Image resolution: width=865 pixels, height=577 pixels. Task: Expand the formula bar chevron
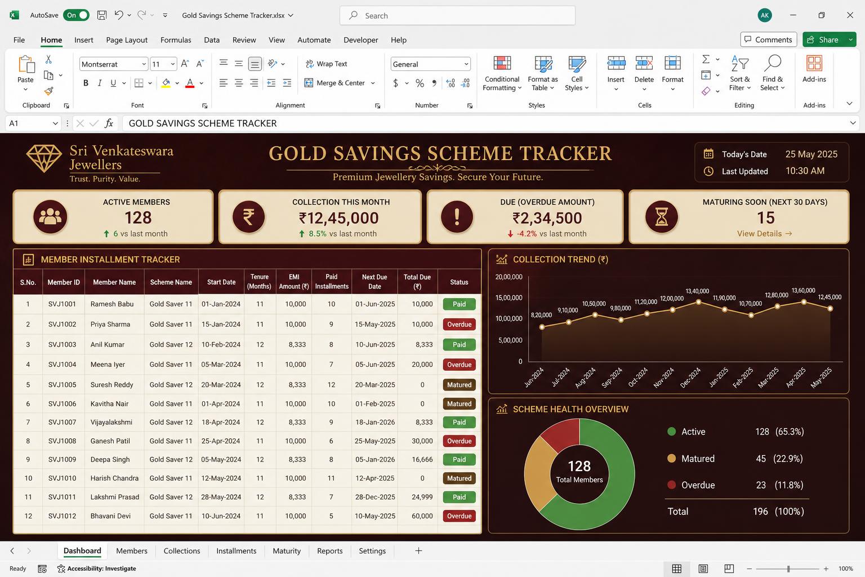[x=853, y=123]
